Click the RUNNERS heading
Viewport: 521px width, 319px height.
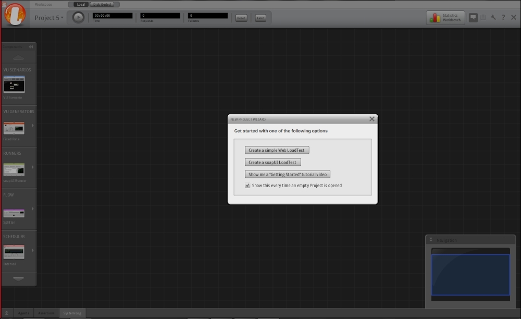[x=12, y=153]
